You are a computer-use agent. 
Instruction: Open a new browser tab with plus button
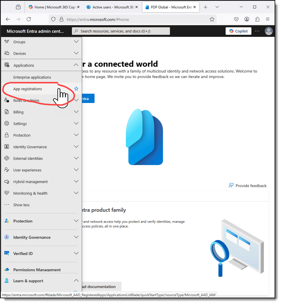pos(205,7)
